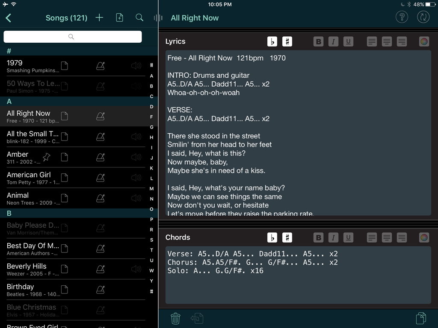Jump to letter W in index
Image resolution: width=438 pixels, height=328 pixels.
[x=151, y=270]
